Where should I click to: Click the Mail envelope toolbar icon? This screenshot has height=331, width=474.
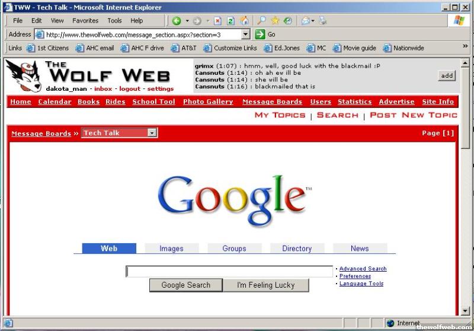pyautogui.click(x=306, y=21)
